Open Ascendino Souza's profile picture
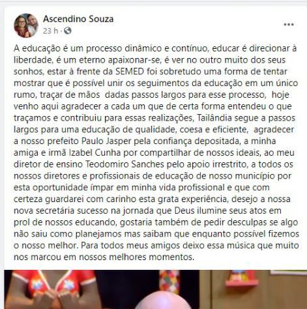Screen dimensions: 307x309 [26, 25]
